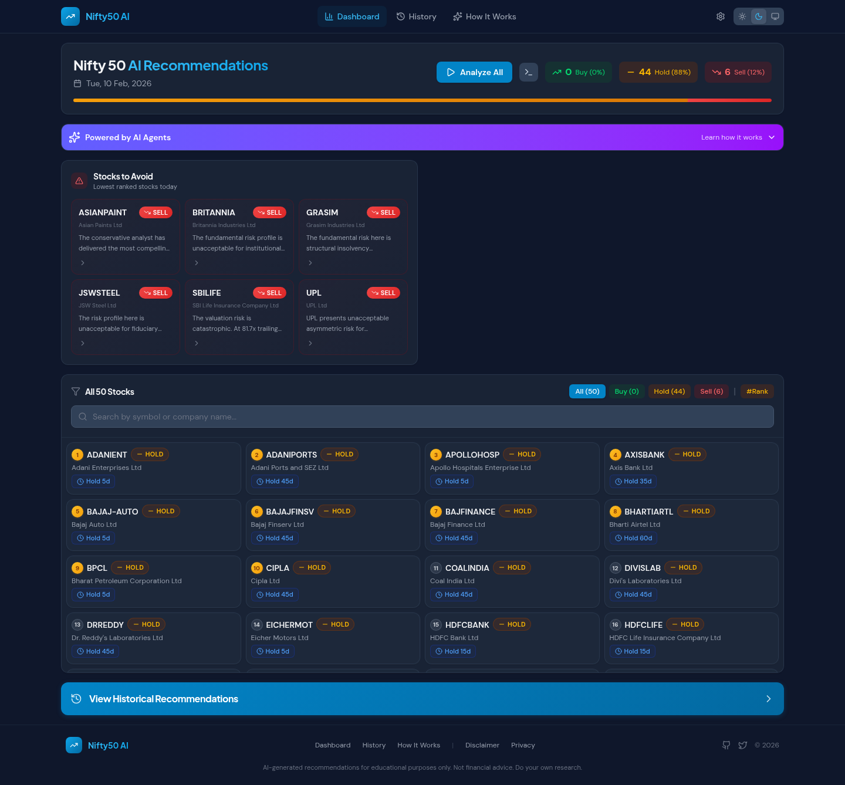
Task: Open the History tab in navigation
Action: pyautogui.click(x=417, y=16)
